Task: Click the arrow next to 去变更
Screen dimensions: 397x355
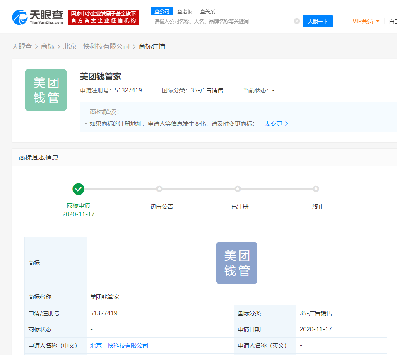Action: coord(286,124)
